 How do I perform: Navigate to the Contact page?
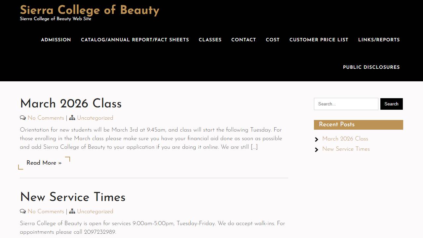(244, 40)
